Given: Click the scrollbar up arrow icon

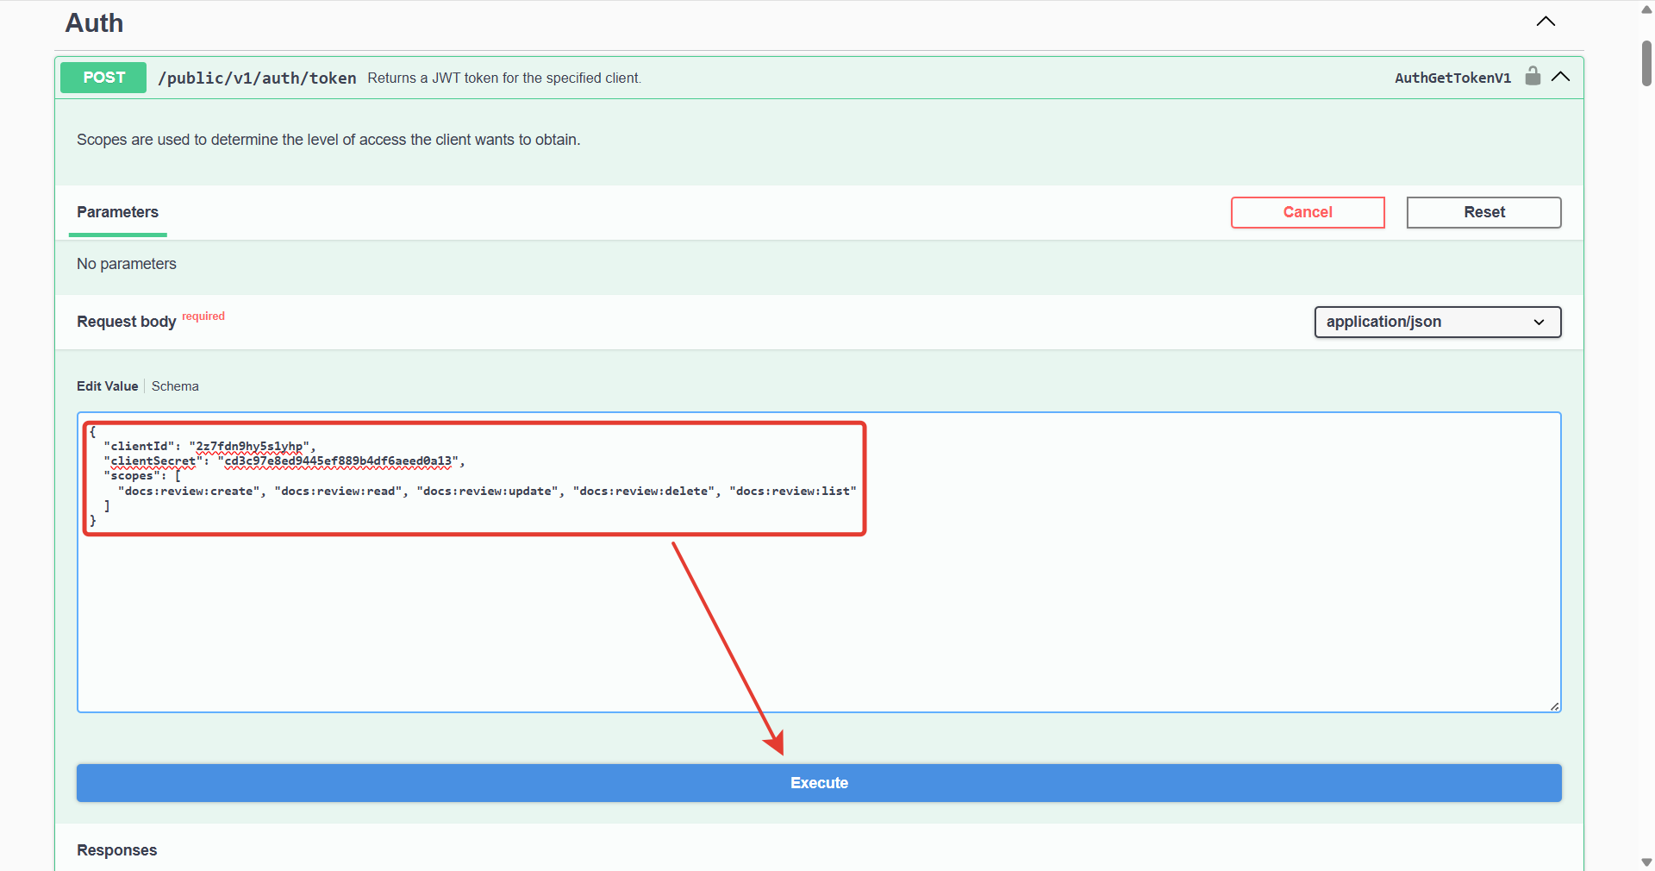Looking at the screenshot, I should (x=1645, y=9).
